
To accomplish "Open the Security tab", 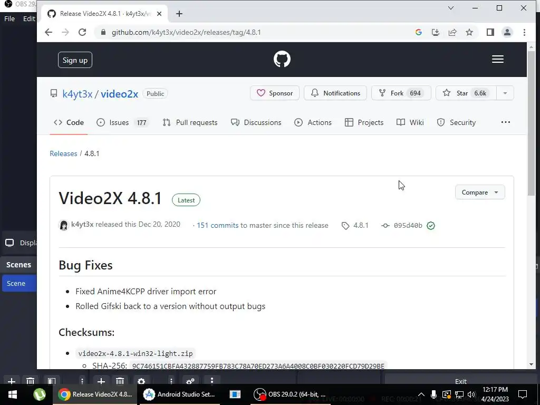I will [x=456, y=122].
